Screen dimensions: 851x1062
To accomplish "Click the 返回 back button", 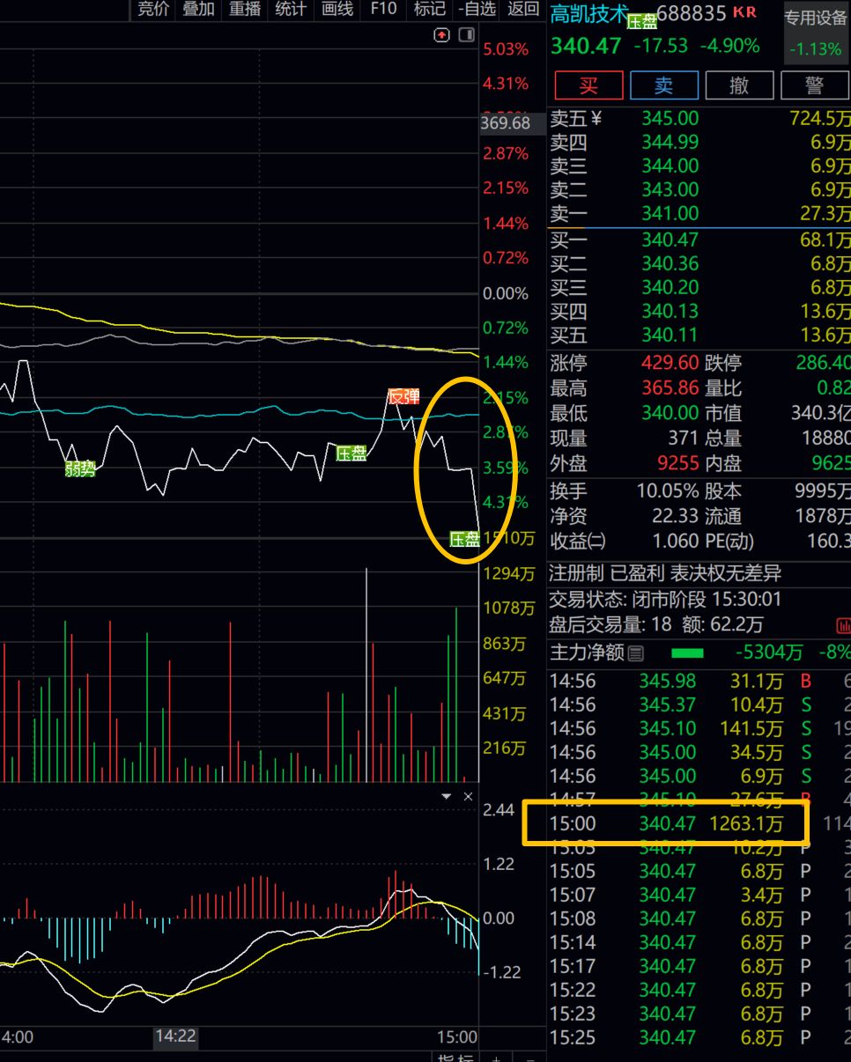I will [524, 10].
